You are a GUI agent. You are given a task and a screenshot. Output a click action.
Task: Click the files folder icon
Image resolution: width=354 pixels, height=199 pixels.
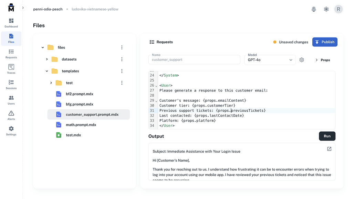coord(51,47)
